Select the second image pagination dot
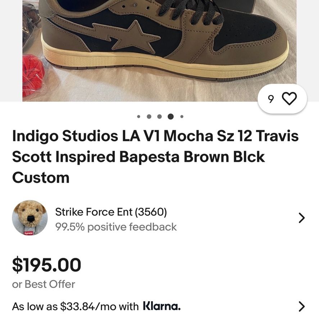This screenshot has width=319, height=319. point(149,117)
